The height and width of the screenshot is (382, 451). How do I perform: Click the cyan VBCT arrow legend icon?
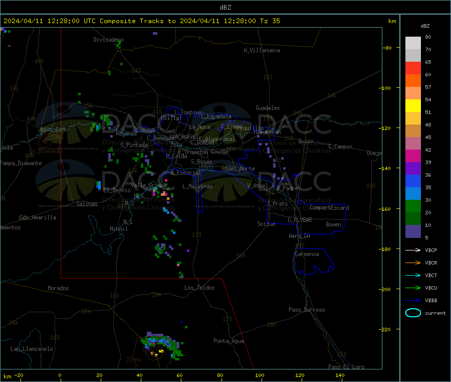(413, 276)
